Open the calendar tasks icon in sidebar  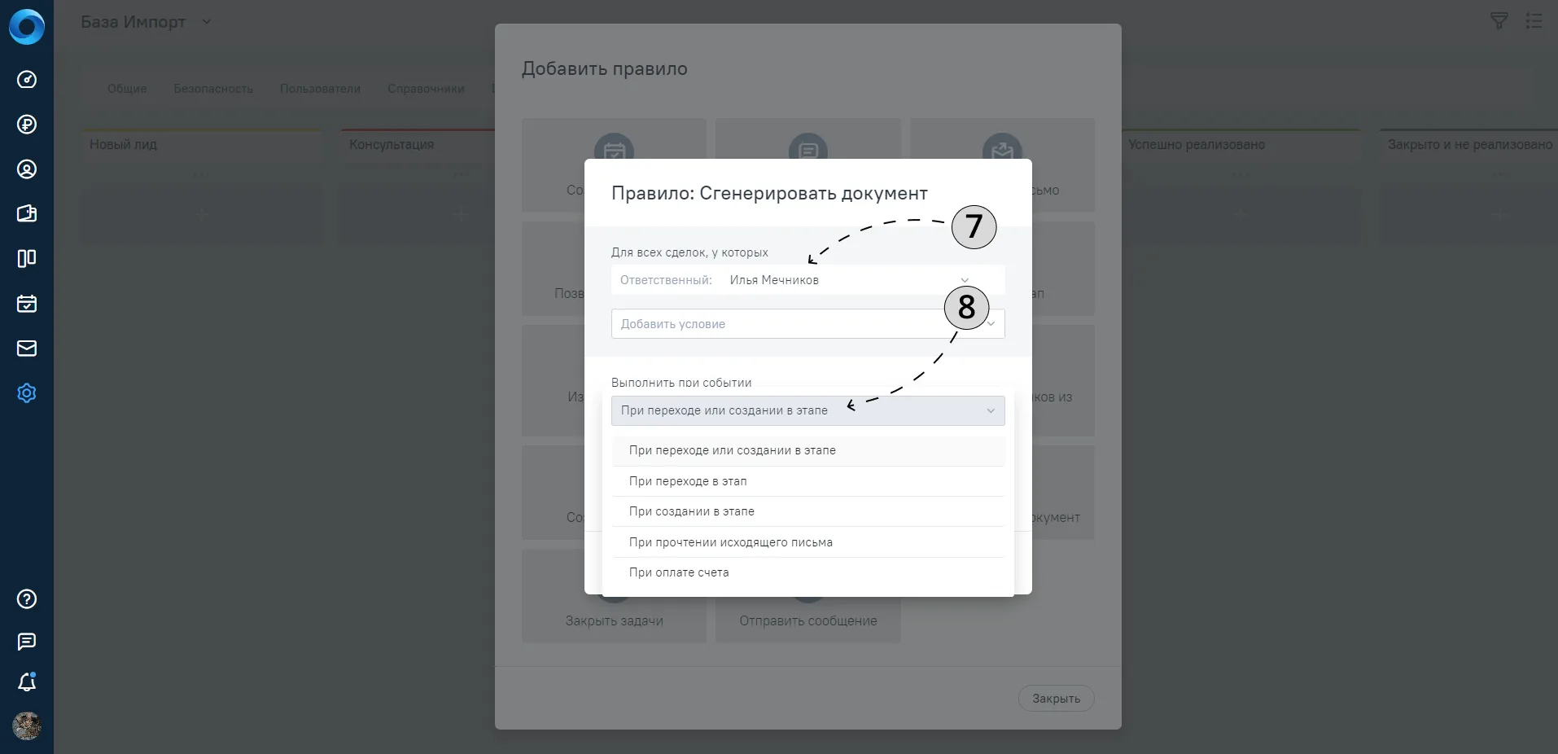[x=27, y=304]
